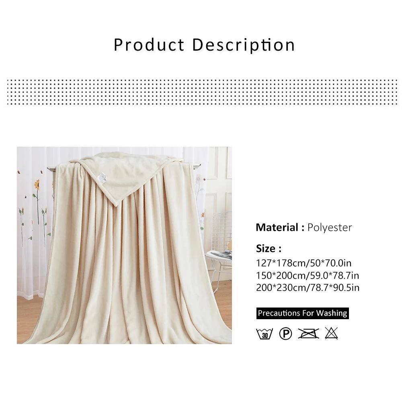The width and height of the screenshot is (402, 402).
Task: Choose the 200*230cm/78.7*90.5in size line
Action: pos(308,288)
